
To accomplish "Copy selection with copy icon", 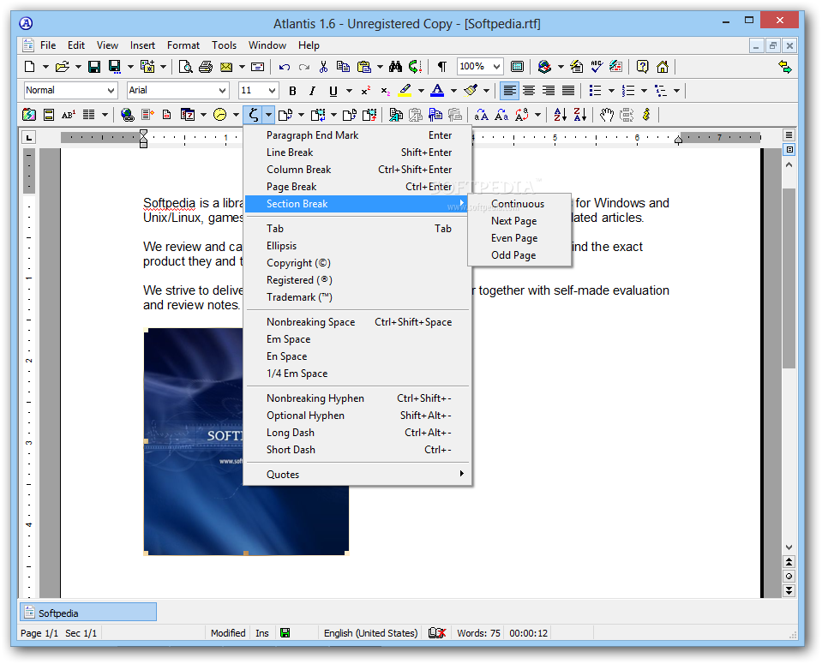I will click(344, 67).
